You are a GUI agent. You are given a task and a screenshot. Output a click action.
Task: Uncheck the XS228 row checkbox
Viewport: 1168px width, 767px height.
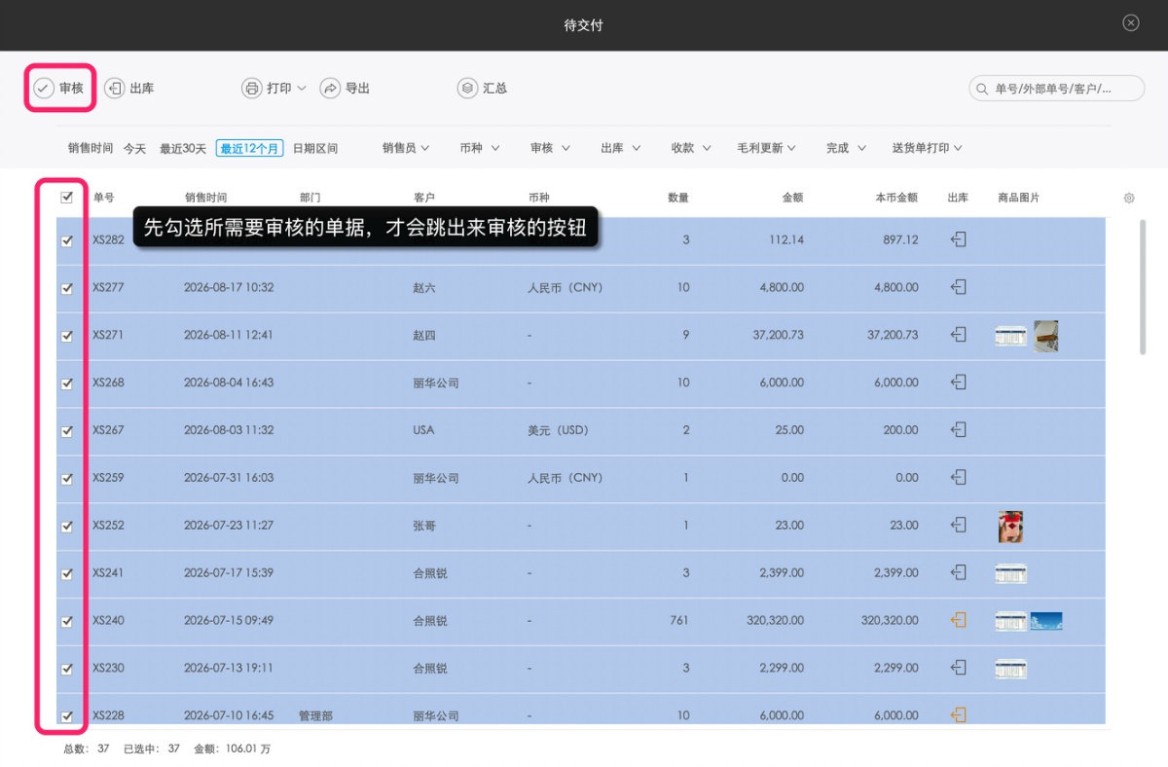tap(67, 716)
